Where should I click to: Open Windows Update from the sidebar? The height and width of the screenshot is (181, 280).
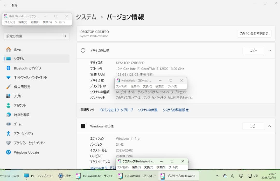tap(26, 152)
